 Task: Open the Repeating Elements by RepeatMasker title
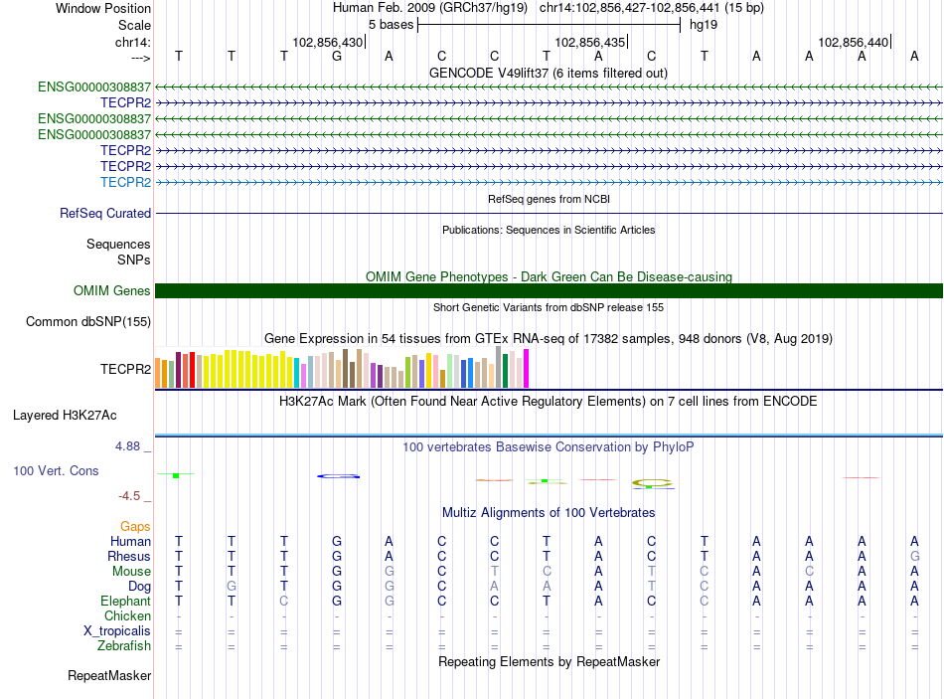click(549, 661)
